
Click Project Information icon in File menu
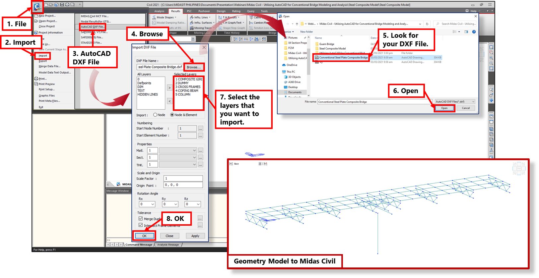point(36,32)
